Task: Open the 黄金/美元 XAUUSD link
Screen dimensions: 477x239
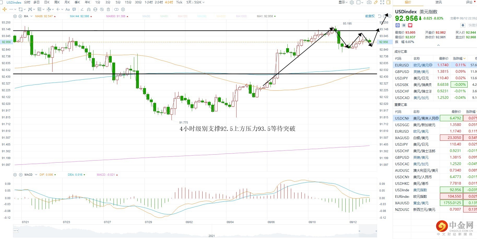Action: [421, 203]
